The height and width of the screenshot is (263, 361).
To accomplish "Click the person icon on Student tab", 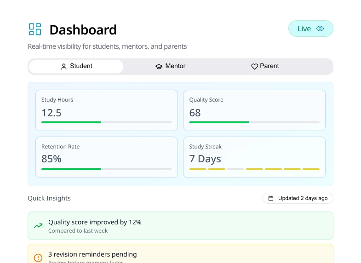I will tap(64, 67).
